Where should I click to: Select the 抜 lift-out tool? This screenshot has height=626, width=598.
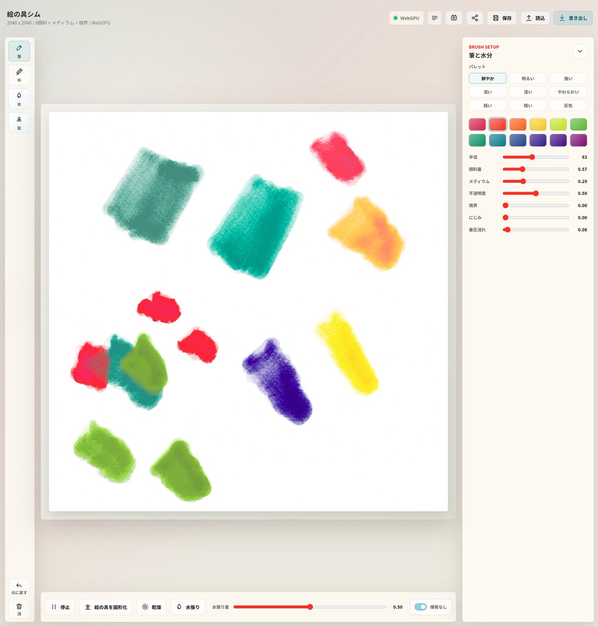tap(19, 123)
